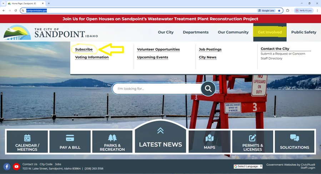The image size is (321, 174).
Task: Click the Contact Us footer link
Action: (30, 164)
